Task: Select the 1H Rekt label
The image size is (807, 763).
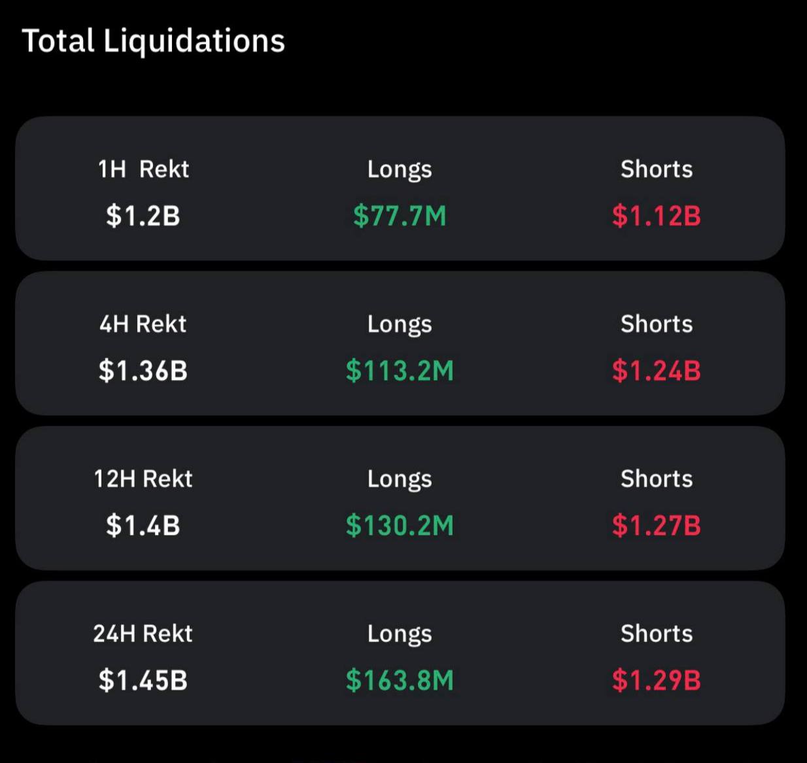Action: click(x=143, y=169)
